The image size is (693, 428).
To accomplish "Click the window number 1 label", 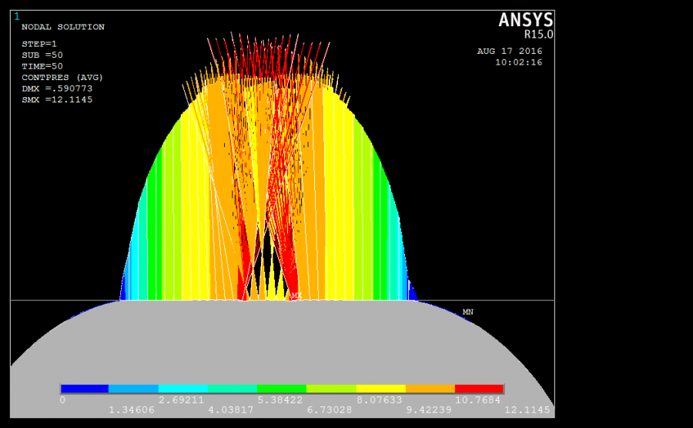I will coord(17,16).
